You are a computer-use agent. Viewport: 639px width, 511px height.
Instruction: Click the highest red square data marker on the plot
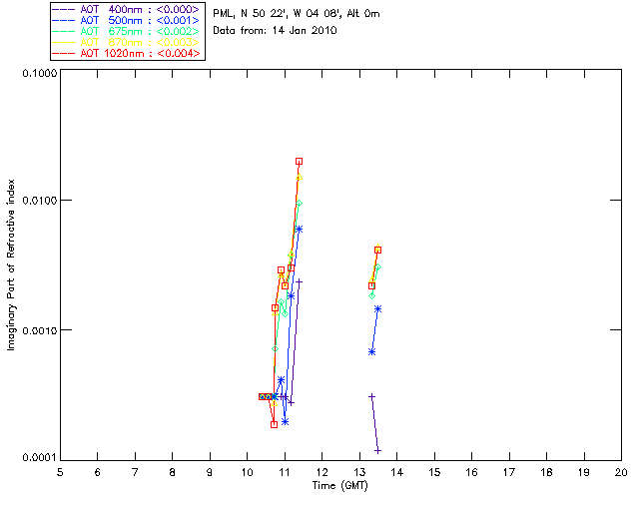click(x=299, y=162)
